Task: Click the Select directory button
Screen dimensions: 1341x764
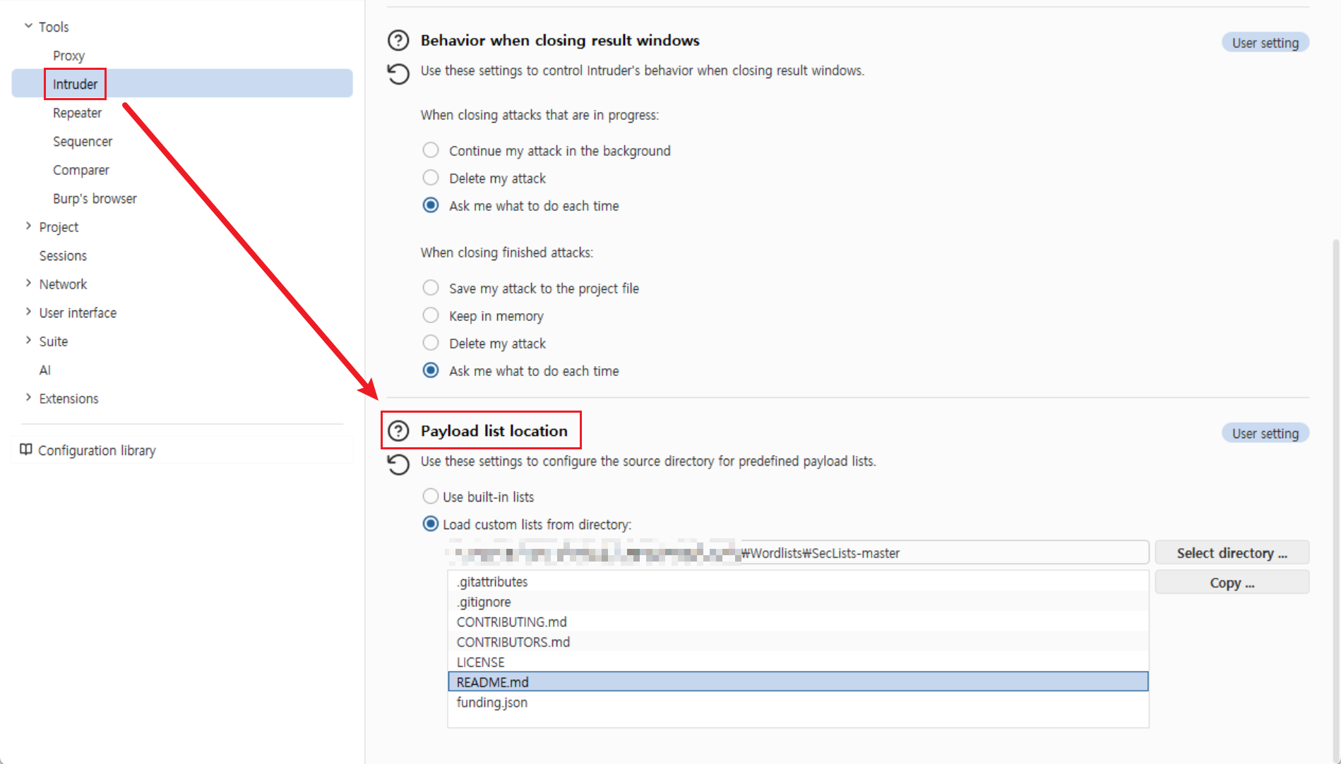Action: pyautogui.click(x=1232, y=553)
